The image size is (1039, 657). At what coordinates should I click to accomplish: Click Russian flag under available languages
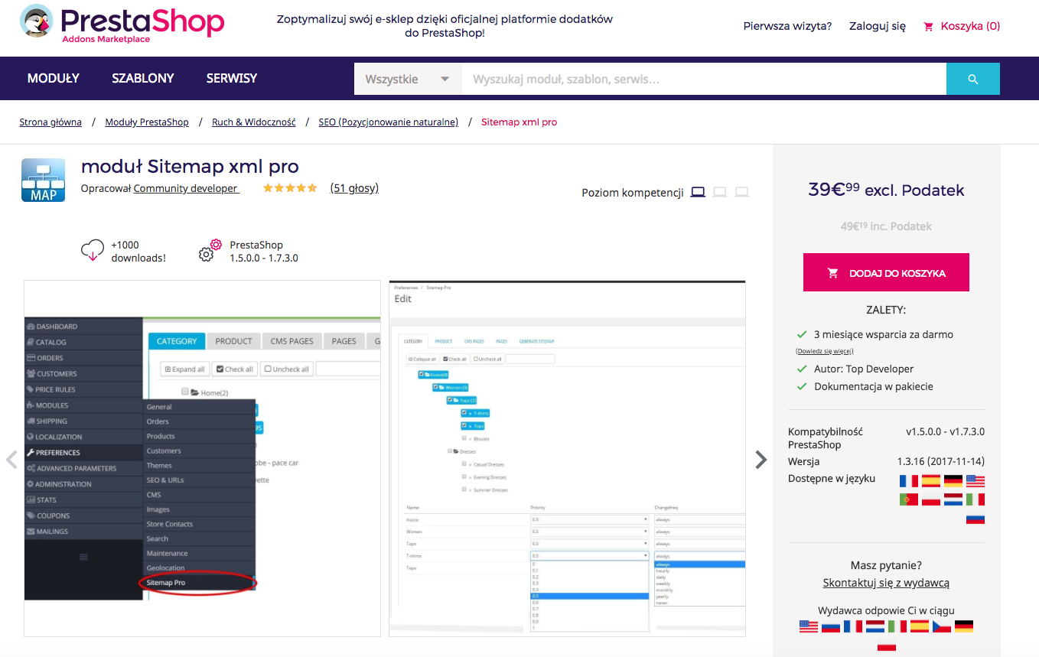[x=975, y=518]
